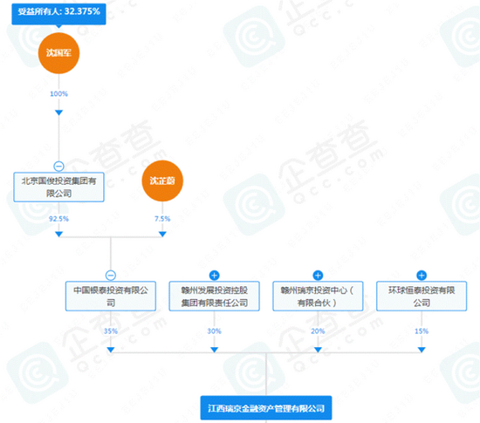
Task: Open the root company 江西瑞京金融资产管理有限公司
Action: pyautogui.click(x=266, y=408)
